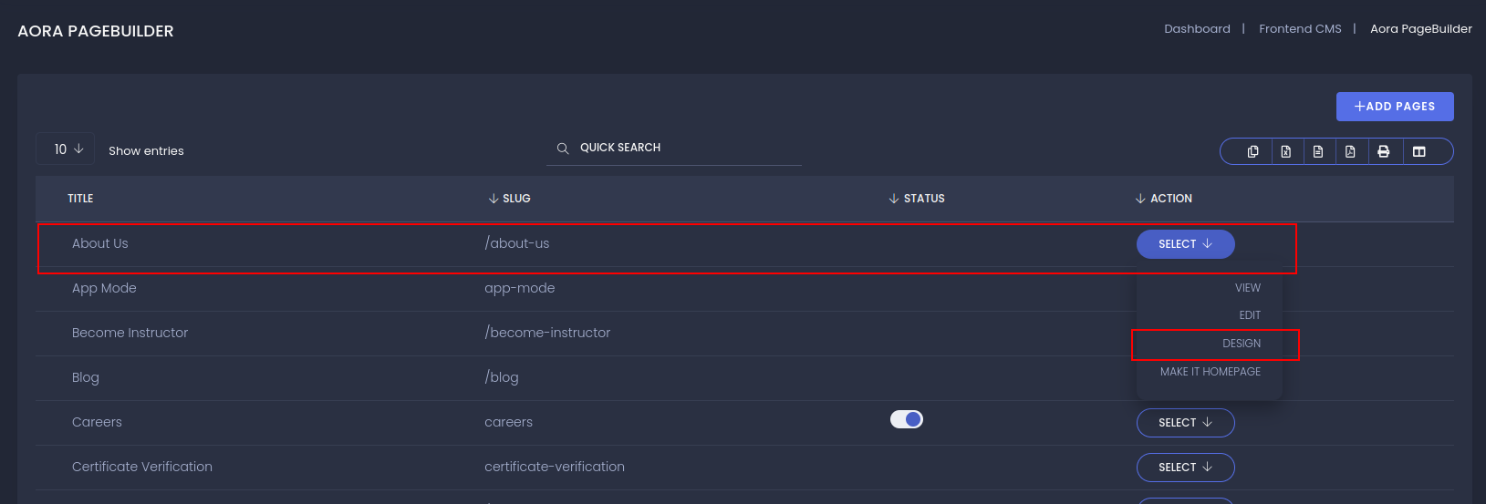Collapse the About Us Select dropdown
The height and width of the screenshot is (504, 1486).
1186,244
